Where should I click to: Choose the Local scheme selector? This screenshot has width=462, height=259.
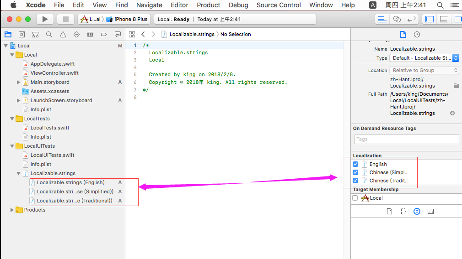point(91,19)
